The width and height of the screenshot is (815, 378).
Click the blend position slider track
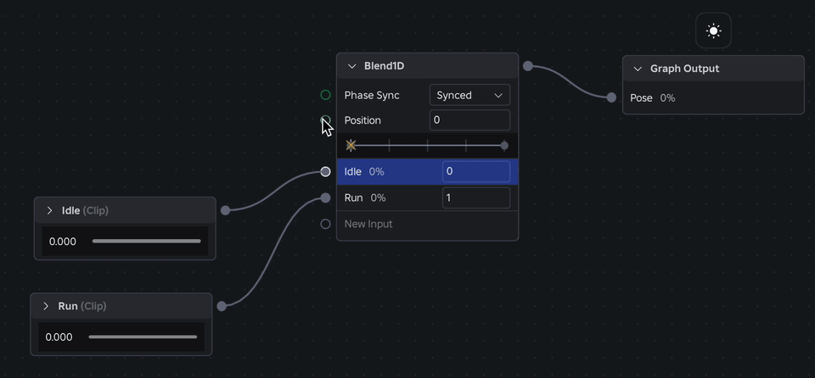pyautogui.click(x=427, y=146)
